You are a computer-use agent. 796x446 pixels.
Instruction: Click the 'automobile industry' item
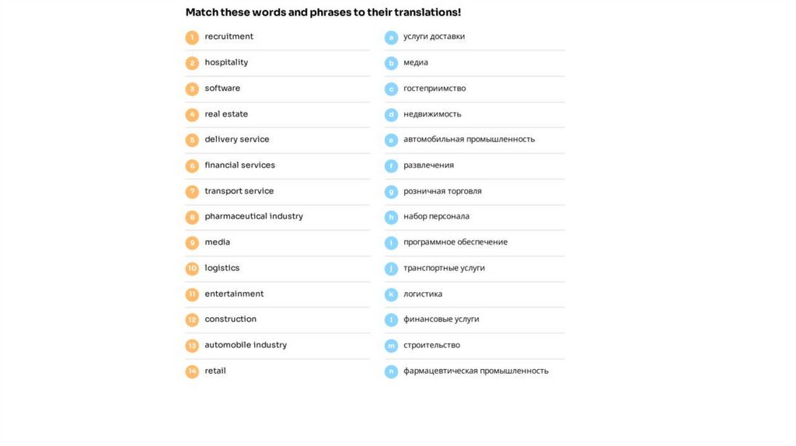click(x=246, y=345)
